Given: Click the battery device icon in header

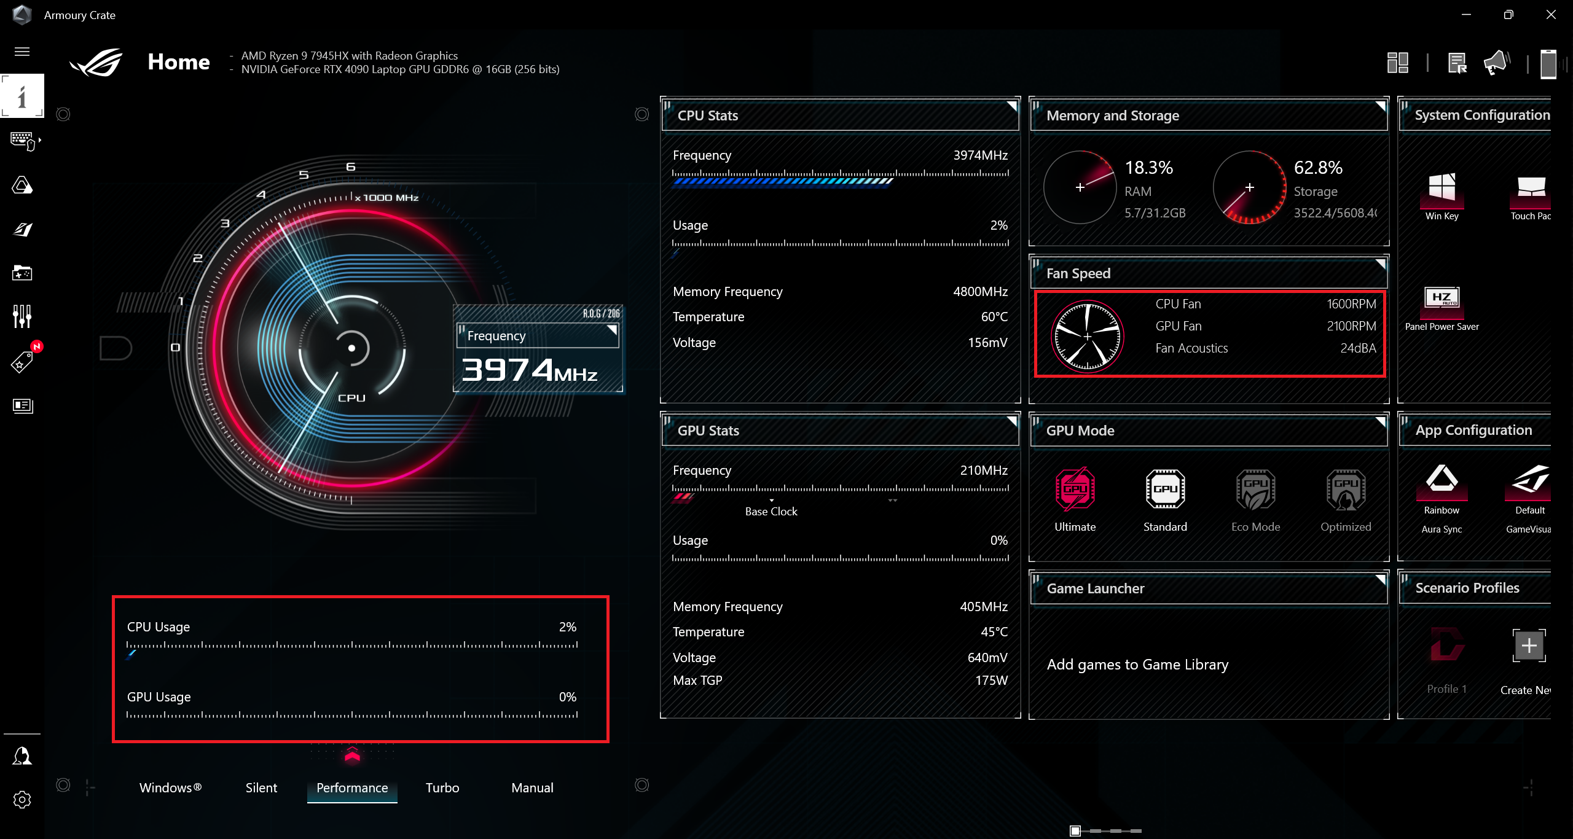Looking at the screenshot, I should tap(1548, 64).
